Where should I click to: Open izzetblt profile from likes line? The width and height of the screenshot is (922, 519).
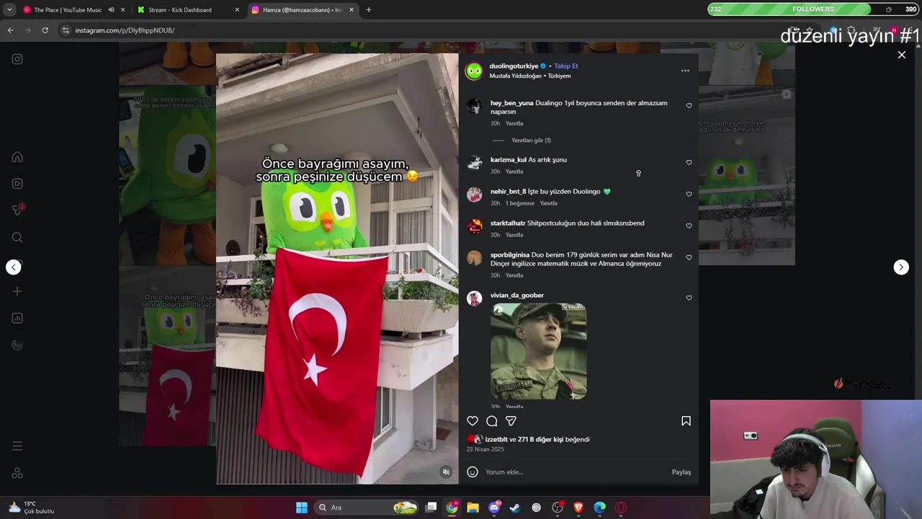click(x=496, y=440)
